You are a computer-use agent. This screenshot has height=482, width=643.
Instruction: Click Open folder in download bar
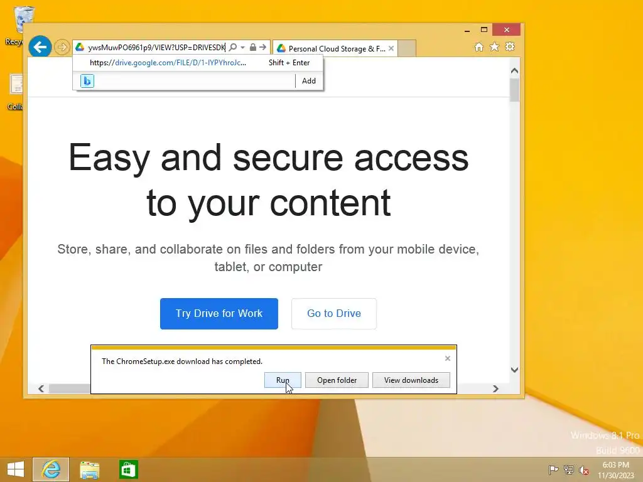pyautogui.click(x=337, y=380)
